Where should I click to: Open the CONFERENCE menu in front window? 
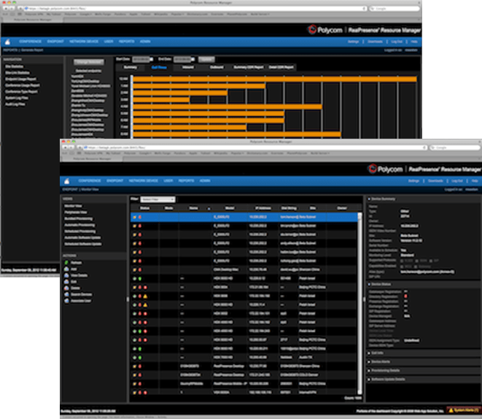tap(90, 181)
